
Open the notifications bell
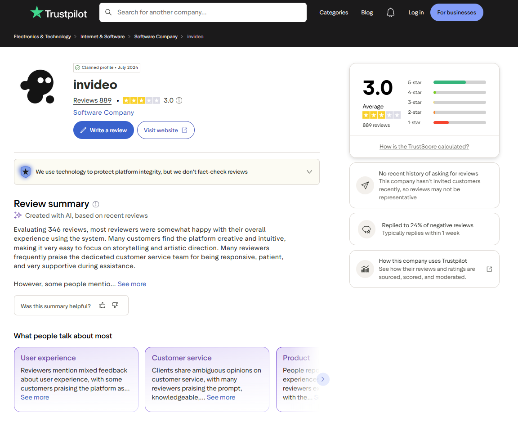(x=390, y=13)
